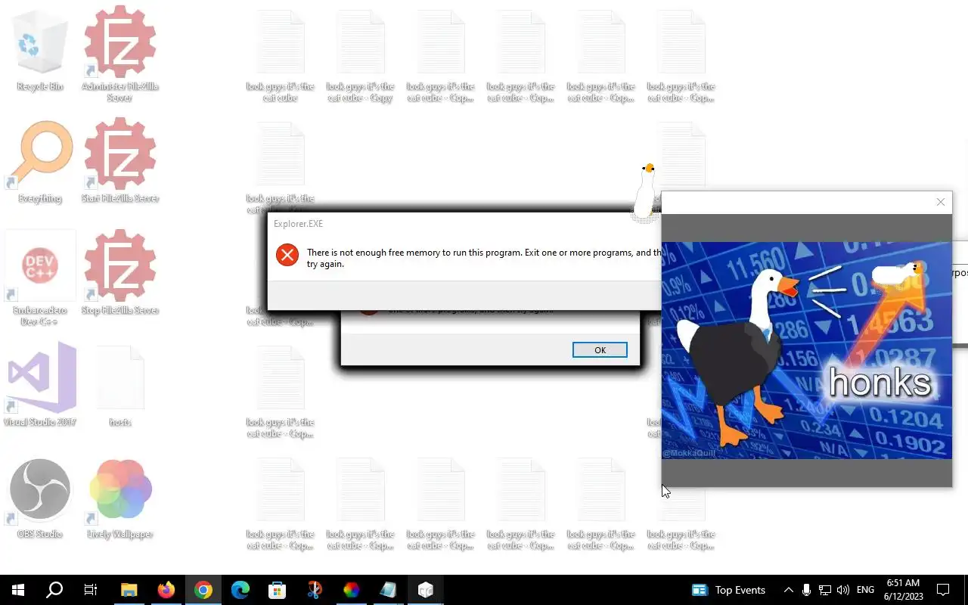Click the not enough free memory message text
Viewport: 968px width, 605px height.
click(484, 258)
